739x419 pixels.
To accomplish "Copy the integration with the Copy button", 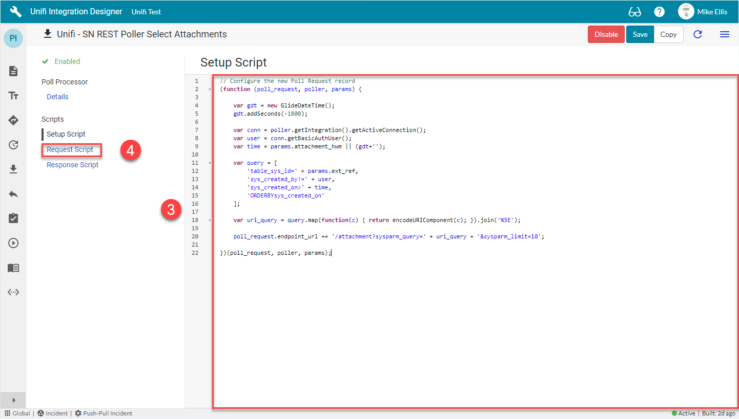I will click(x=668, y=34).
